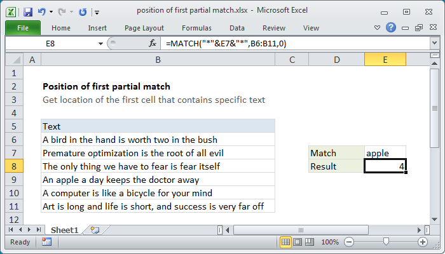Minimize the ribbon with the caret icon
Image resolution: width=445 pixels, height=254 pixels.
(377, 28)
